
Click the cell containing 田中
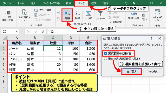click(35, 70)
